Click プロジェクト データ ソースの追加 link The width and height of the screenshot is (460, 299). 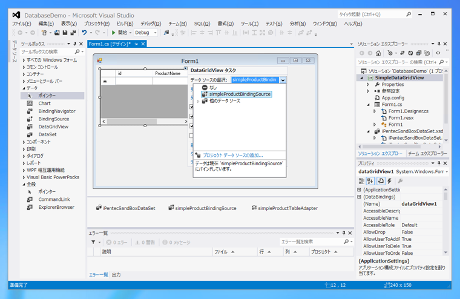(x=233, y=155)
